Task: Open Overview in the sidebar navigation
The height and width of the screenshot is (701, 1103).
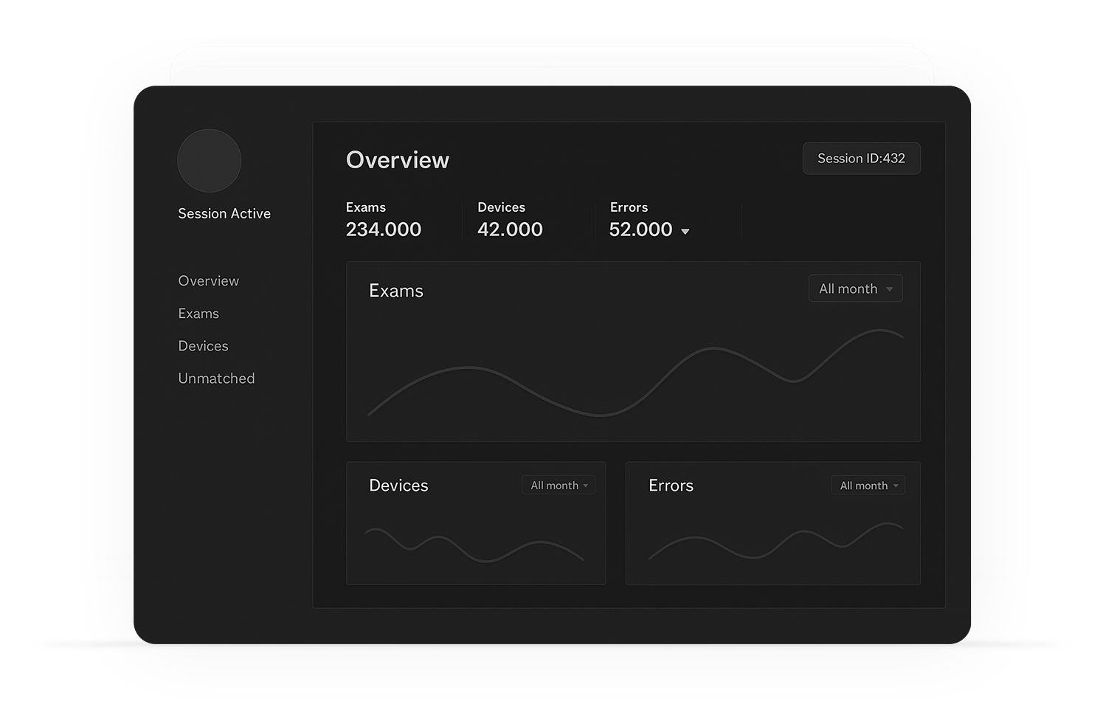Action: click(x=209, y=281)
